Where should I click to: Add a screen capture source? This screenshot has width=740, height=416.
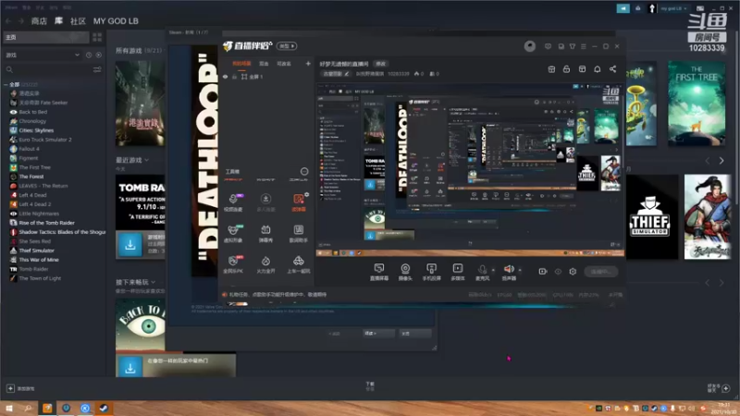point(379,272)
